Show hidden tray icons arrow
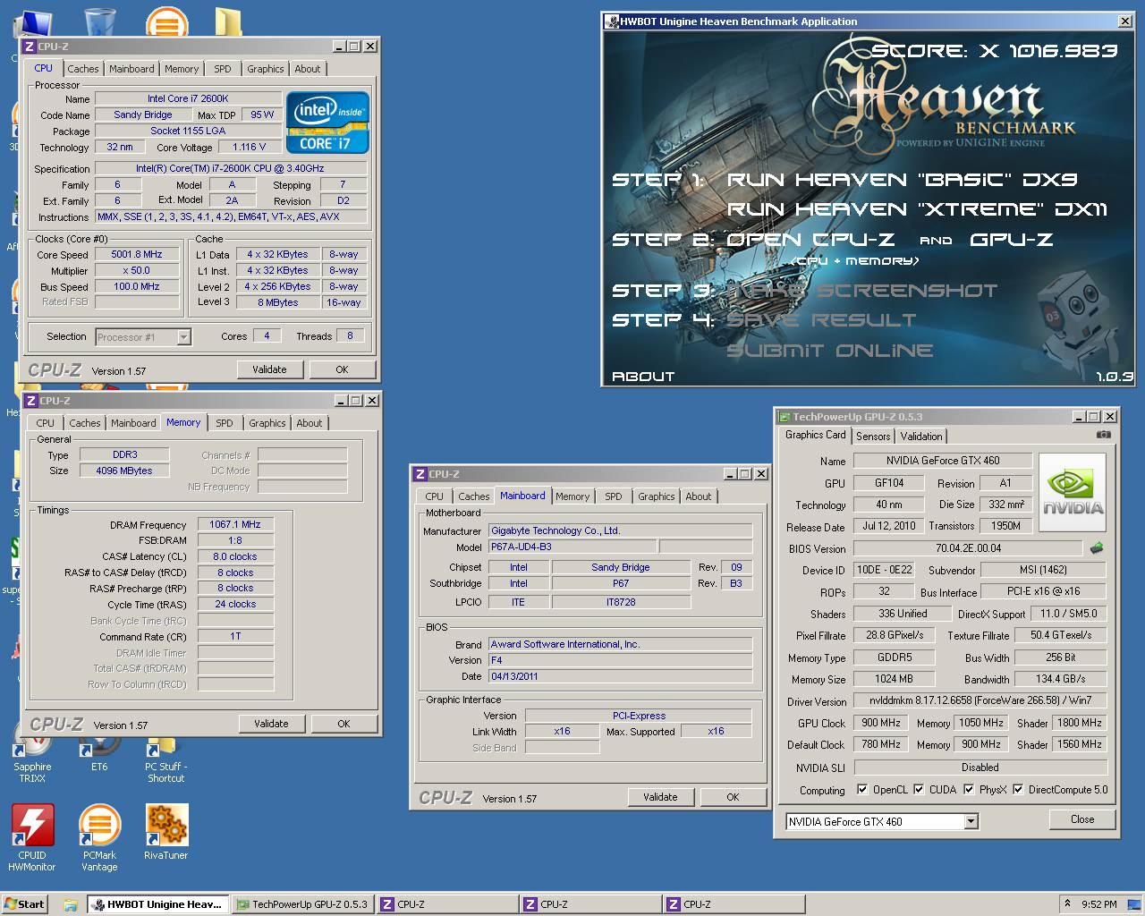 pyautogui.click(x=1066, y=903)
